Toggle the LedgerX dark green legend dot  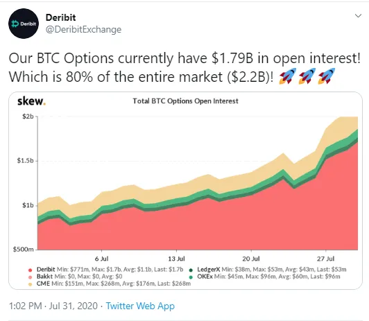(191, 270)
